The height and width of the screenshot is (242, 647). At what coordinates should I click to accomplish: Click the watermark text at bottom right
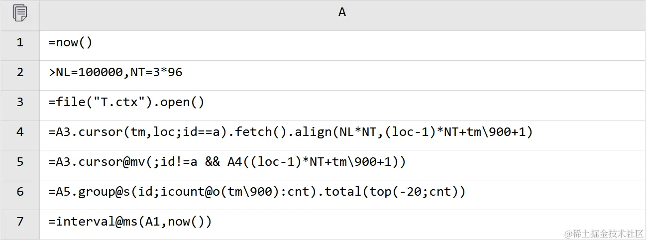pos(604,234)
